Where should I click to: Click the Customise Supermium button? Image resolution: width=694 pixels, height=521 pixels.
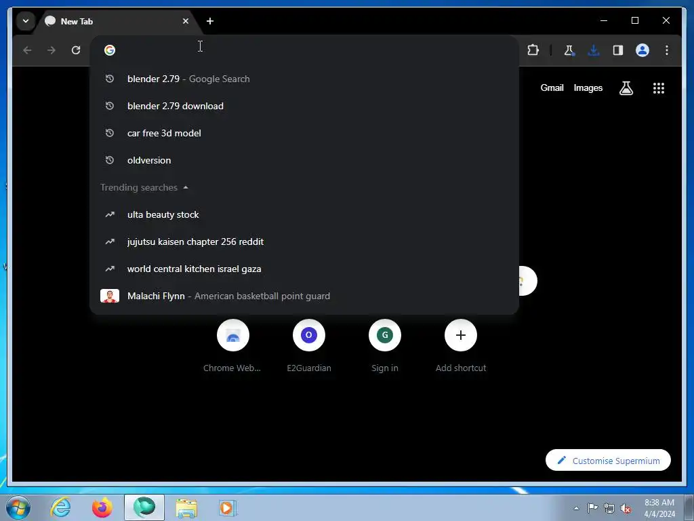coord(608,461)
